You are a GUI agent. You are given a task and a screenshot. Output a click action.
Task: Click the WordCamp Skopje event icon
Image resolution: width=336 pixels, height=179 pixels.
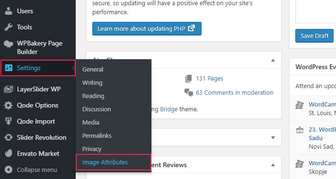tap(300, 163)
